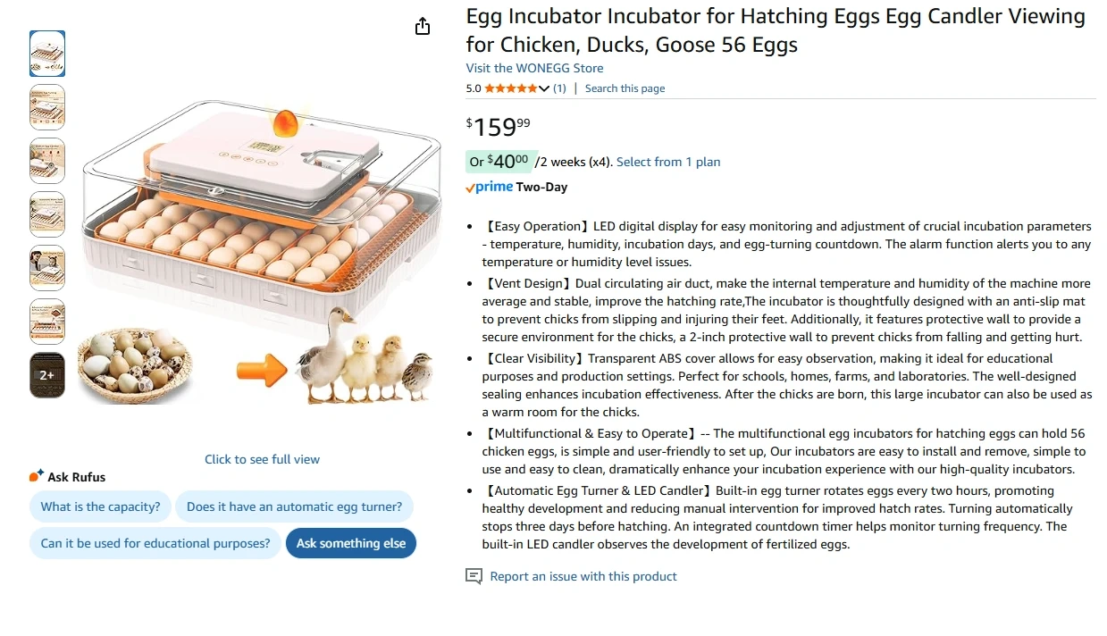Click the Report an issue speech-bubble icon
This screenshot has width=1107, height=636.
(474, 576)
